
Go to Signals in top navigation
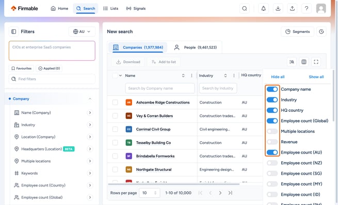tap(136, 9)
